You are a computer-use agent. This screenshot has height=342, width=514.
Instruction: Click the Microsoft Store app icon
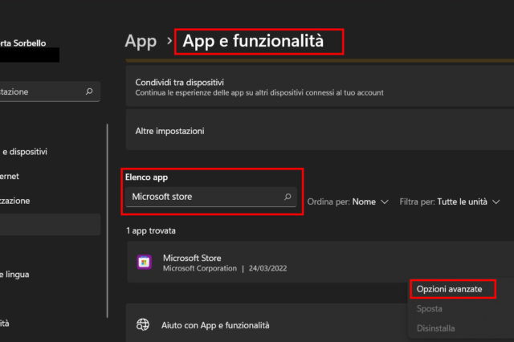pos(145,263)
